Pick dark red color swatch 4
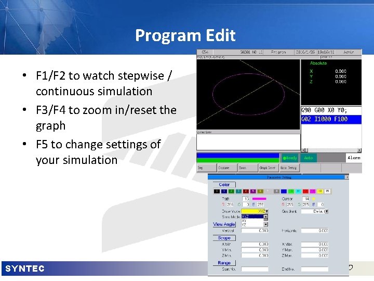Screen dimensions: 374x281 (246, 191)
